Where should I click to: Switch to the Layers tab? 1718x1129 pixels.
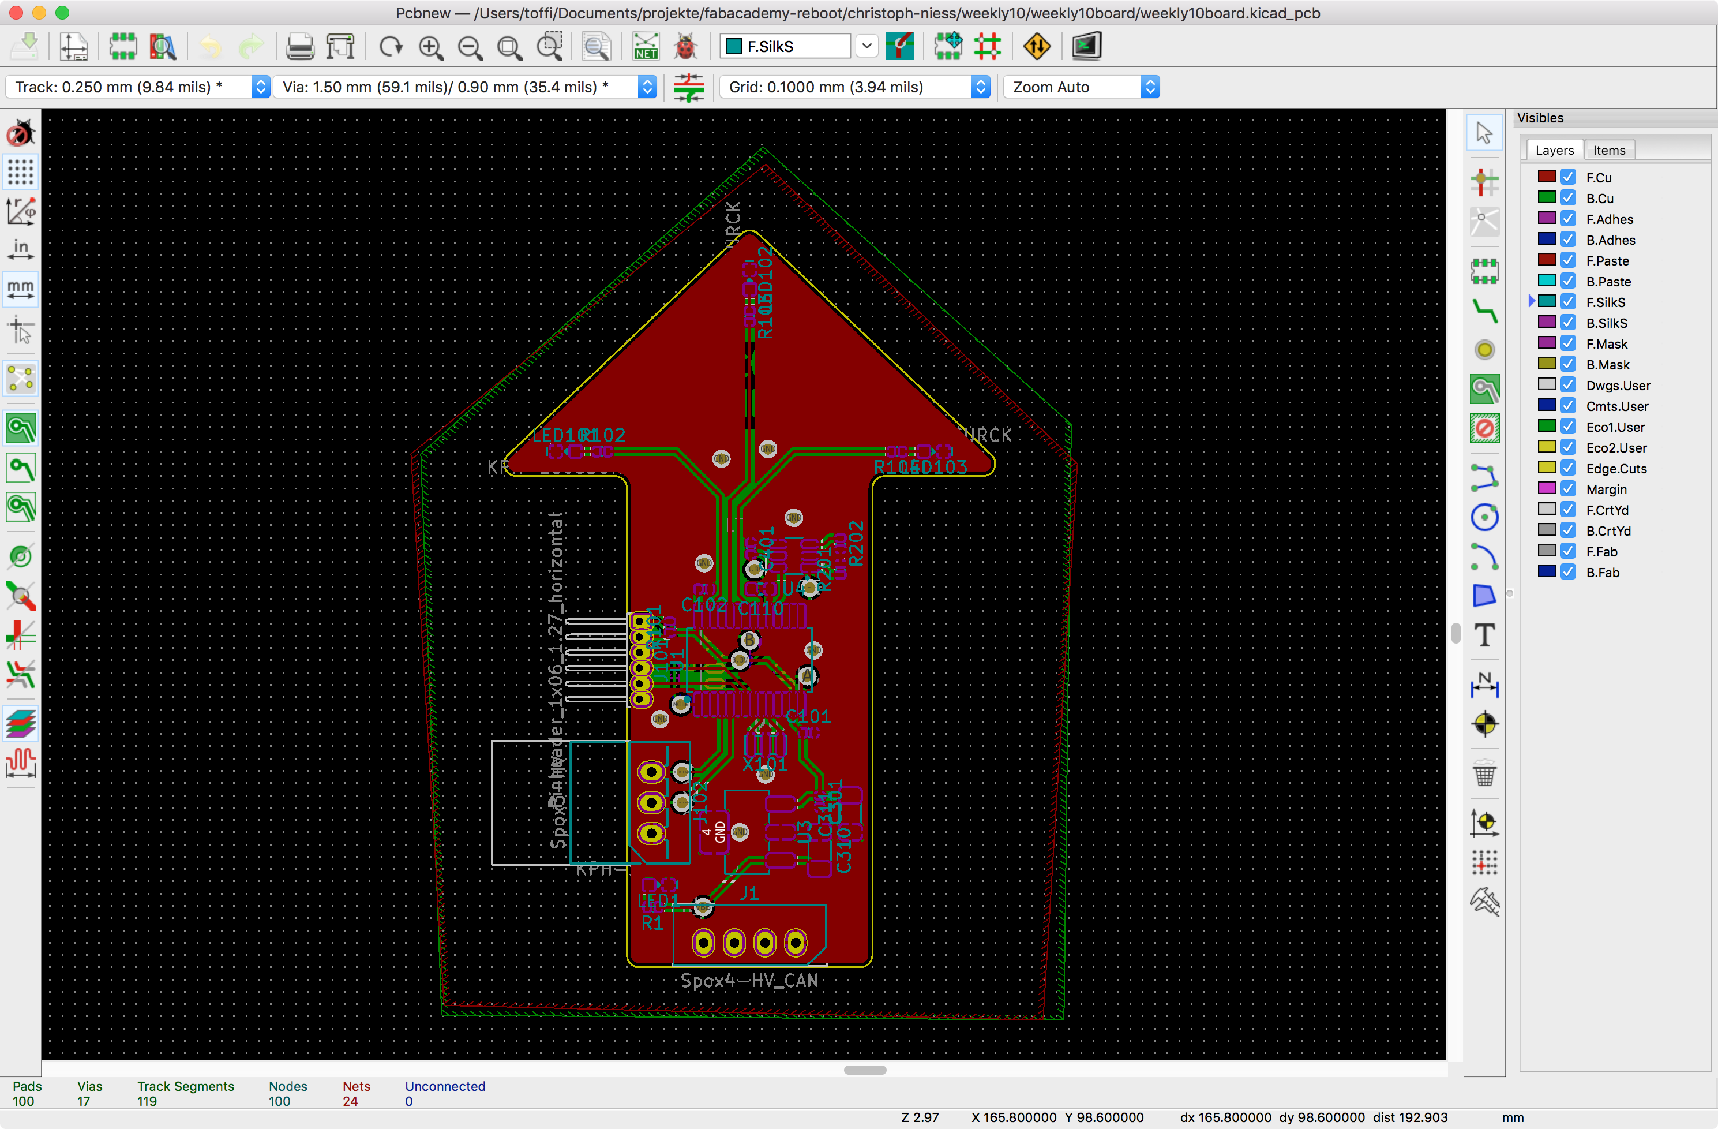1554,150
